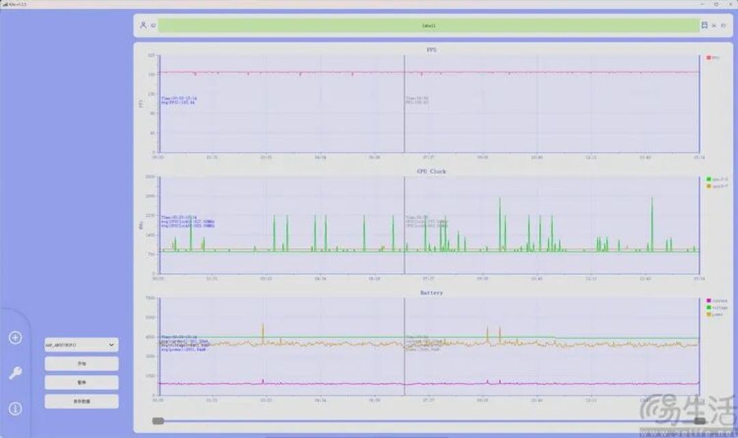Viewport: 738px width, 438px height.
Task: Click the 开始 start button
Action: tap(81, 363)
